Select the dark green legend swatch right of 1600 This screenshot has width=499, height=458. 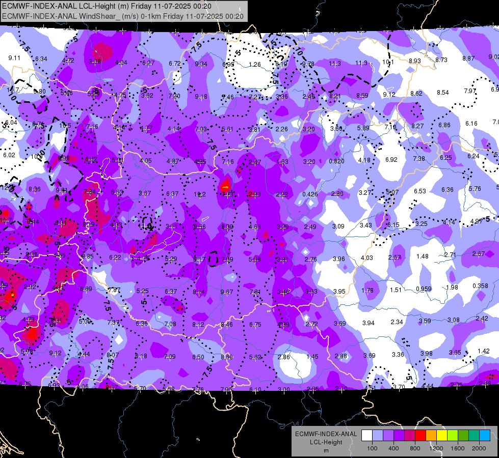463,435
